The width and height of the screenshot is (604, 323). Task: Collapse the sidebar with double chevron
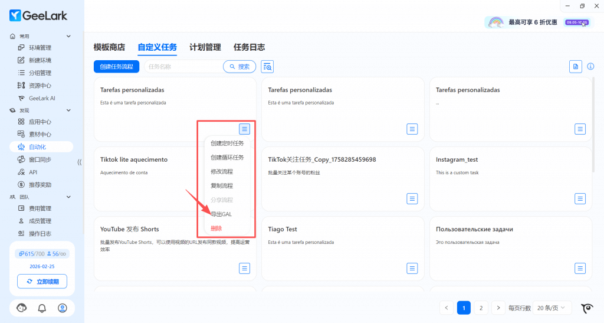pyautogui.click(x=80, y=162)
